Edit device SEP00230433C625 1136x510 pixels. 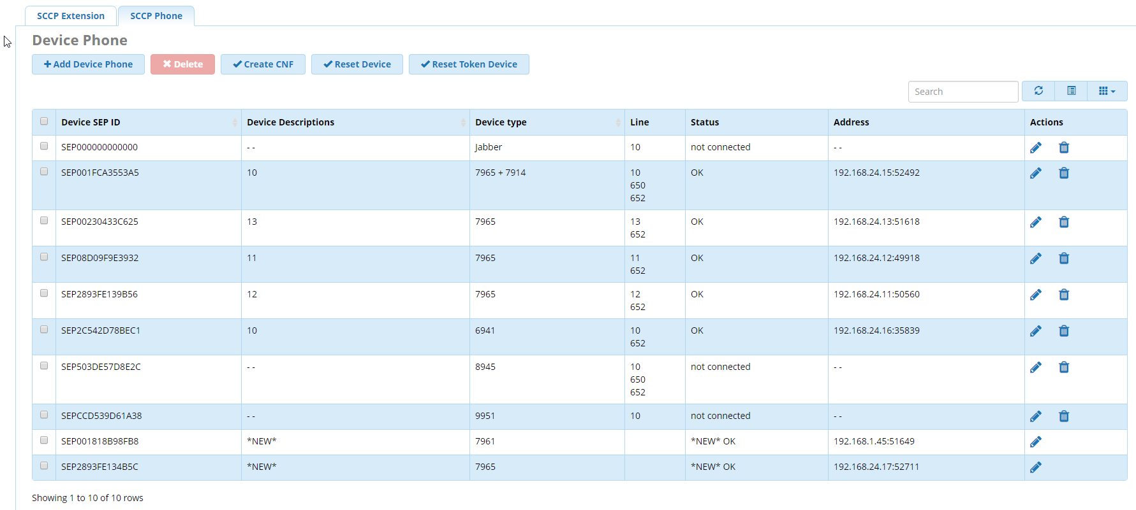(1036, 222)
